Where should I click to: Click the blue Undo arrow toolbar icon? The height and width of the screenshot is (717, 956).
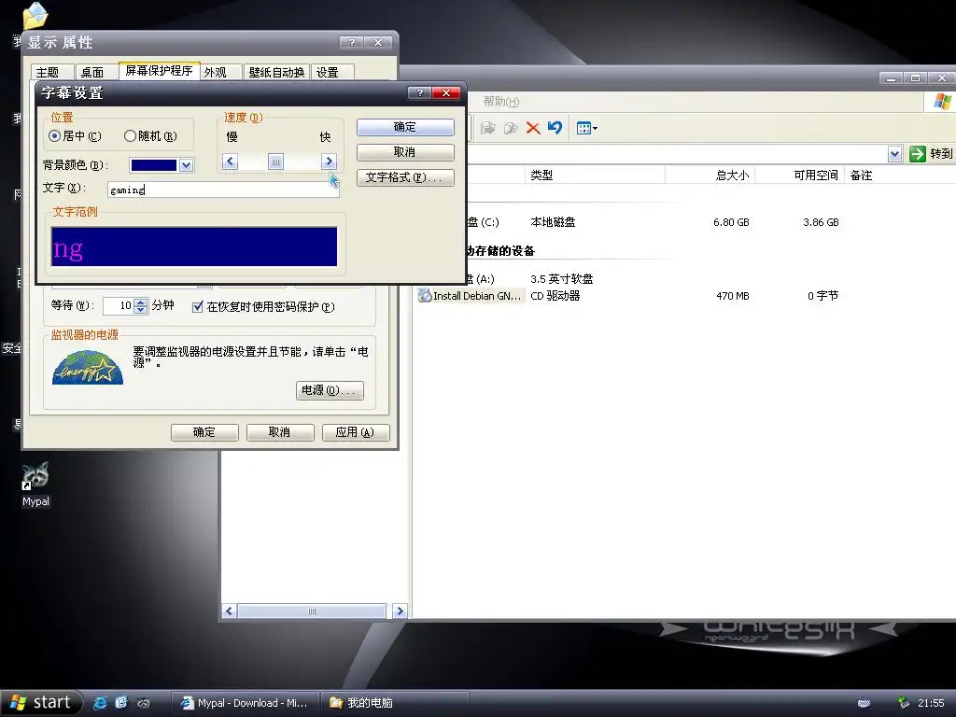(555, 127)
